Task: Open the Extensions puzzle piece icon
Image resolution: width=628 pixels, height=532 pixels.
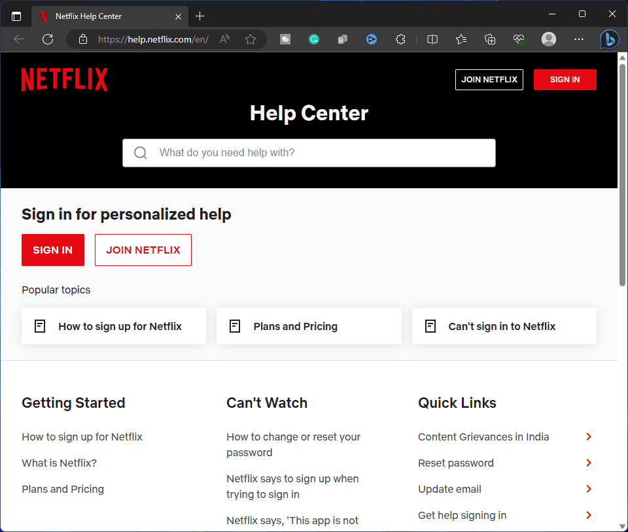Action: [x=401, y=39]
